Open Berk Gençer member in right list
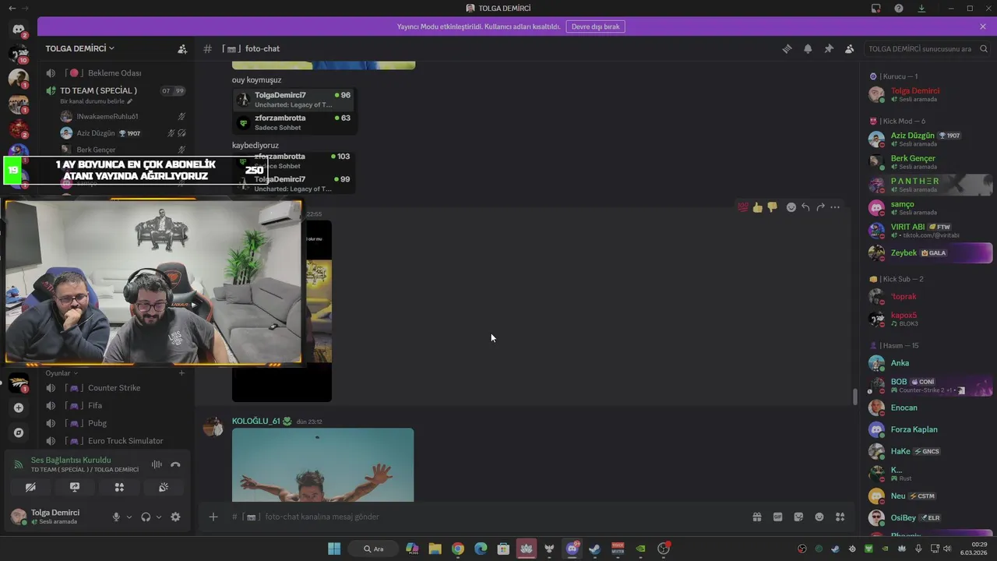Viewport: 997px width, 561px height. click(930, 162)
